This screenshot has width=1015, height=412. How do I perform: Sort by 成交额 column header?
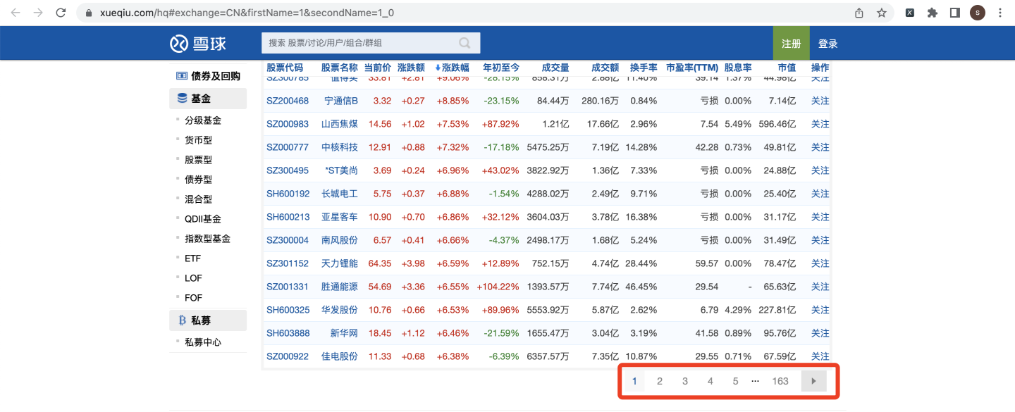pos(605,68)
